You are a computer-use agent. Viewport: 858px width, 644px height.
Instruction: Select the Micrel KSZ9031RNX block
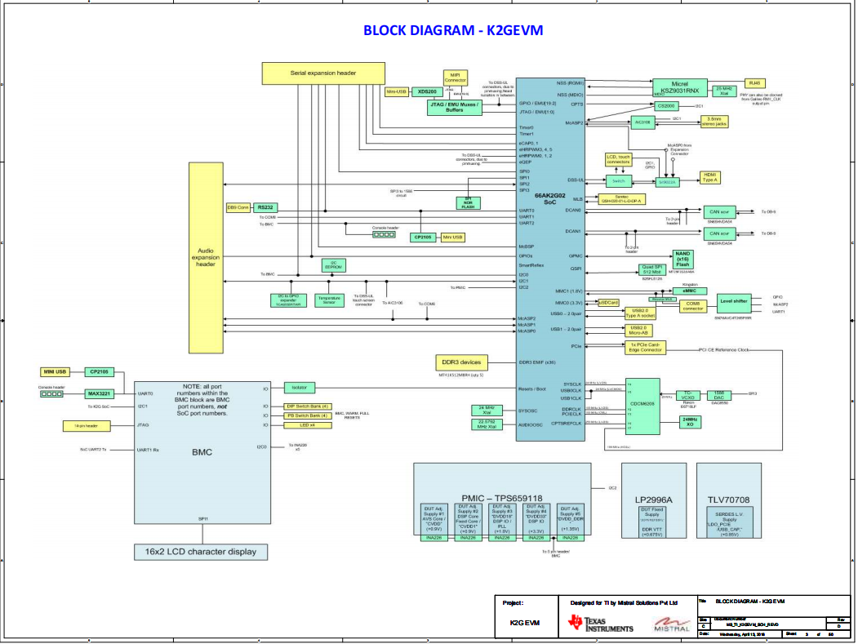pyautogui.click(x=679, y=87)
